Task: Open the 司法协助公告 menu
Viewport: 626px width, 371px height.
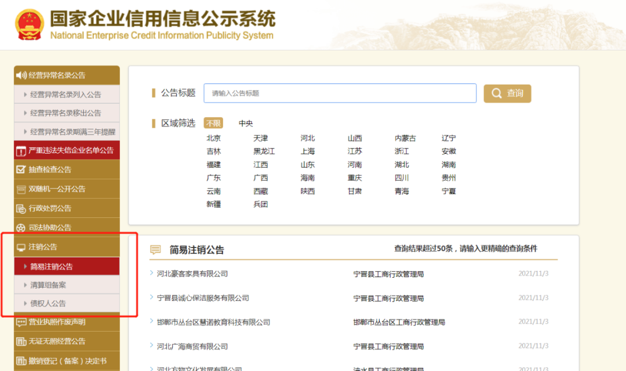Action: [x=67, y=227]
